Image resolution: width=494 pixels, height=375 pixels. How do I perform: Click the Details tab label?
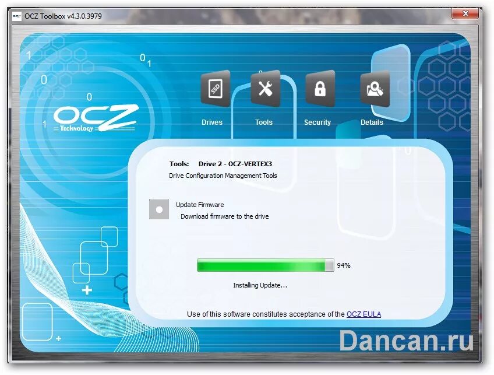(372, 122)
